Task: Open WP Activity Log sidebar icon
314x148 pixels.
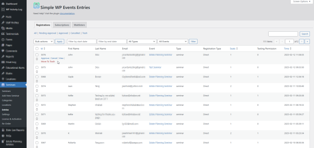Action: (3, 9)
